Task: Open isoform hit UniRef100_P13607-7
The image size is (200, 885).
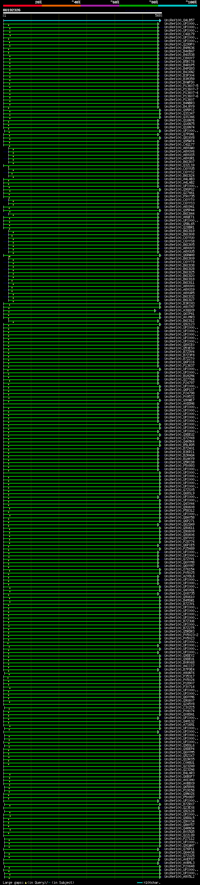Action: [x=181, y=89]
